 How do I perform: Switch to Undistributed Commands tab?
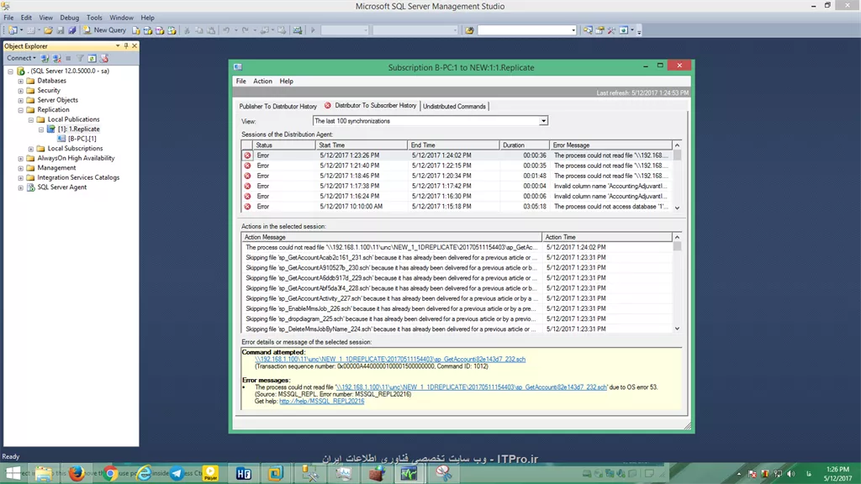pyautogui.click(x=454, y=107)
